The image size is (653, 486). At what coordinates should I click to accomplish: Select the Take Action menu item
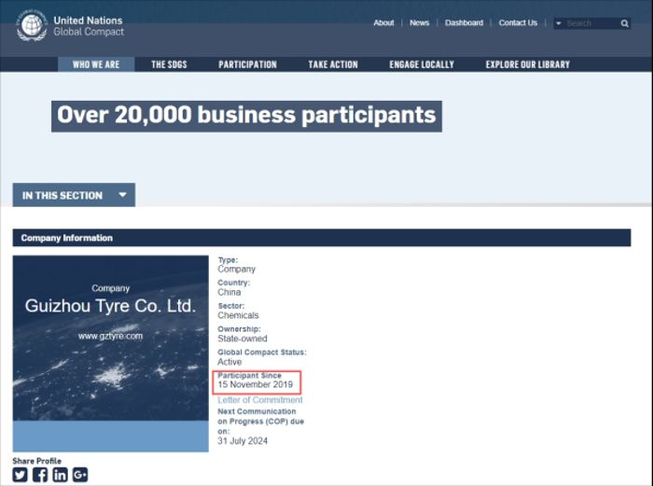(333, 64)
